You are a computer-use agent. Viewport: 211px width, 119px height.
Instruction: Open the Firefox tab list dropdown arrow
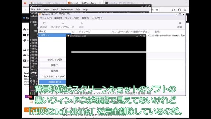186,3
